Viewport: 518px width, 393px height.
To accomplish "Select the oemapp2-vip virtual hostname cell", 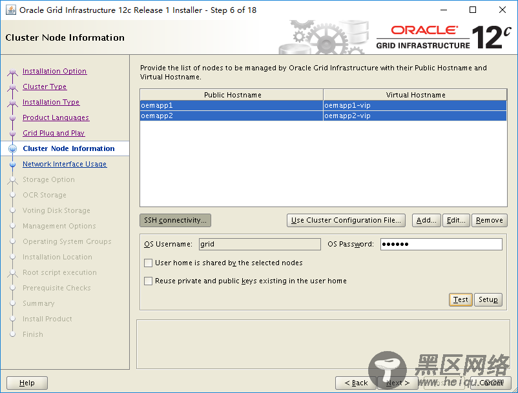I will click(415, 116).
